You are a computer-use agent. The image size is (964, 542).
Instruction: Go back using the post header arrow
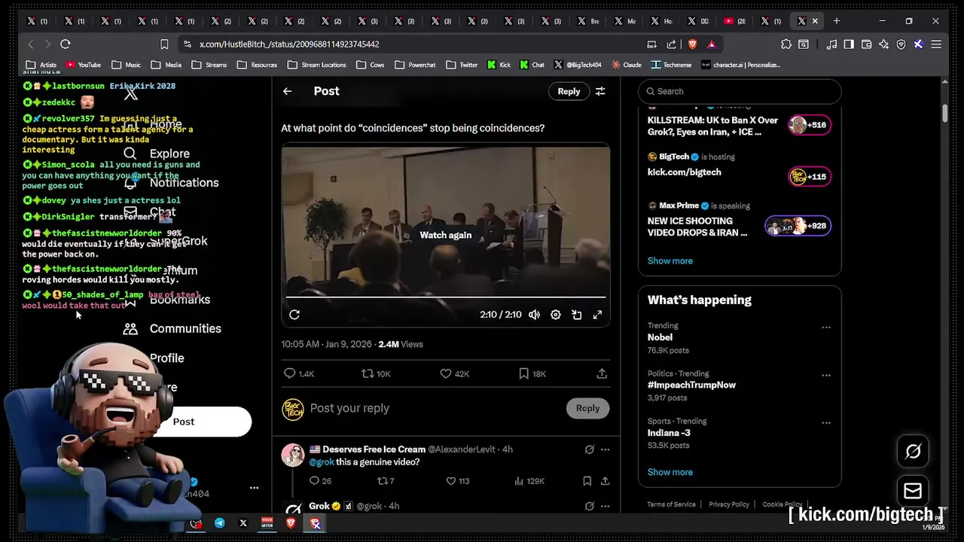287,91
